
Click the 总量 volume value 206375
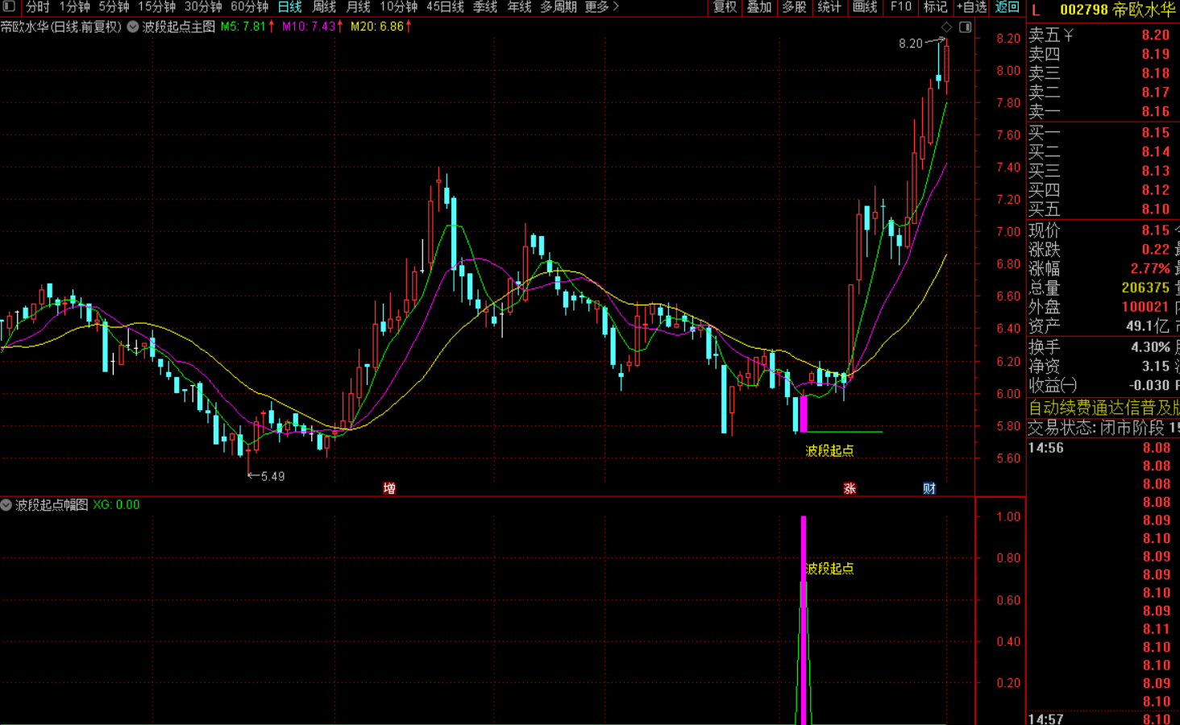tap(1145, 288)
